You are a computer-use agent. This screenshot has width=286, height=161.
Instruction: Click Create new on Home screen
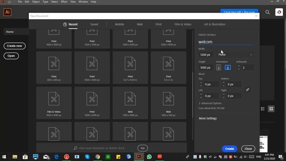[14, 46]
